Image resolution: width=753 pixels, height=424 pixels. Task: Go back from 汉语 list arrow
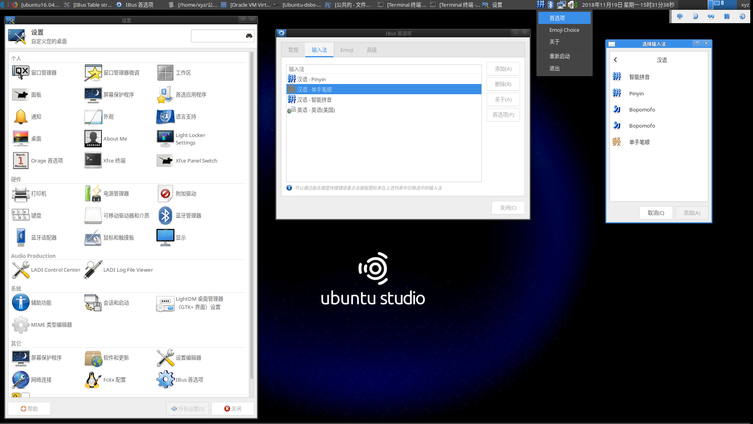coord(615,60)
